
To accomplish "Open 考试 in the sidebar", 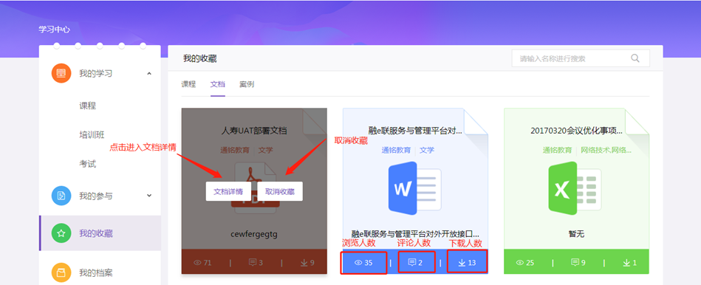I will [x=88, y=164].
